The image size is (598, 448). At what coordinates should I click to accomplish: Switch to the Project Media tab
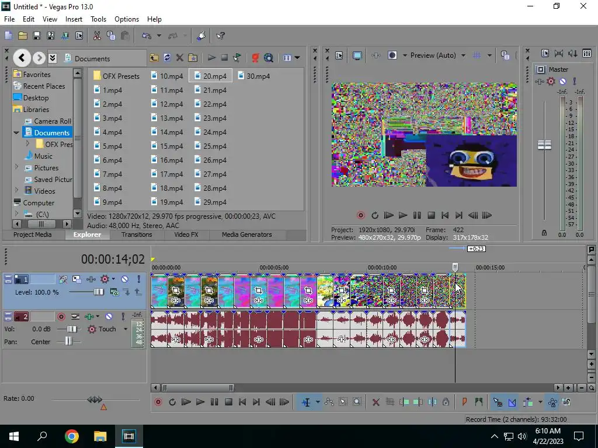click(x=33, y=235)
